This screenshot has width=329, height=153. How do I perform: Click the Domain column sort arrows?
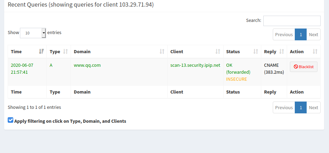coord(162,51)
